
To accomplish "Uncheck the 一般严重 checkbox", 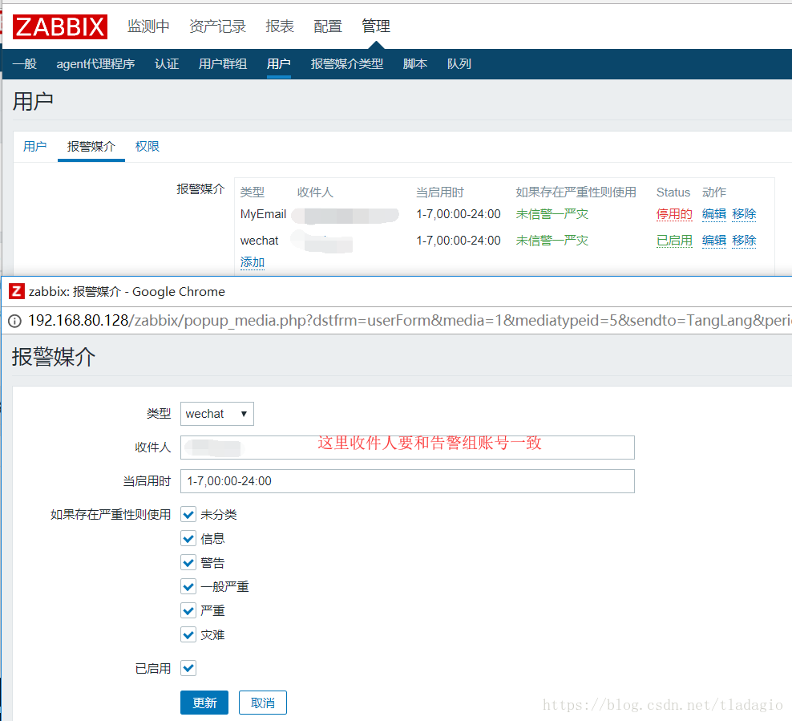I will tap(188, 587).
